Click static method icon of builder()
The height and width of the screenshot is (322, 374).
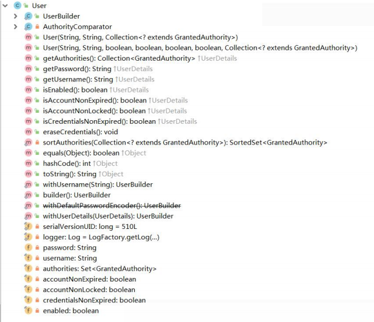click(28, 195)
